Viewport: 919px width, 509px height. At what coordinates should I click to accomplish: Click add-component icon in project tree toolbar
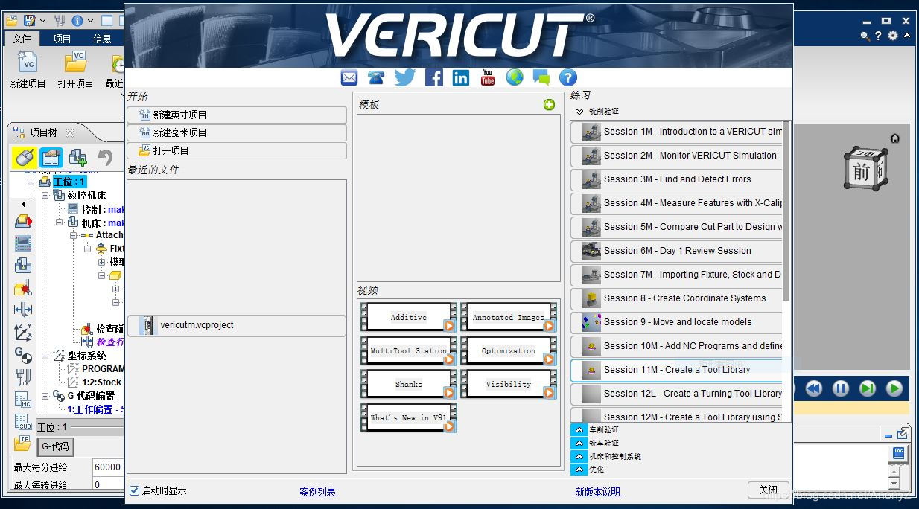point(77,157)
